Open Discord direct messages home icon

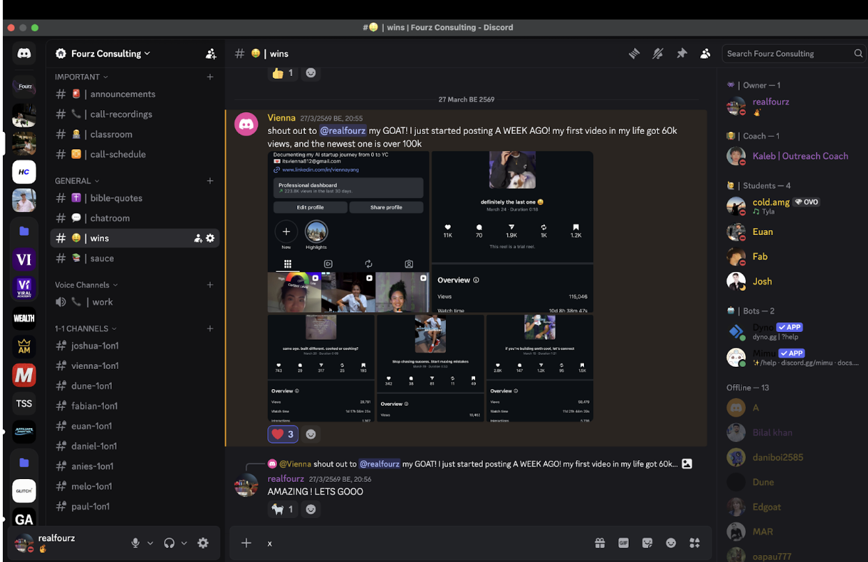[x=24, y=54]
